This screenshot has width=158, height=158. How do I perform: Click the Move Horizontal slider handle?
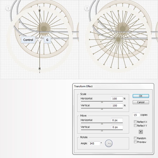pos(102,124)
